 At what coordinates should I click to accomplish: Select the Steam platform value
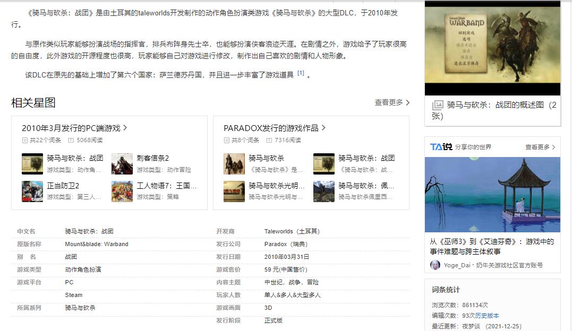[74, 295]
